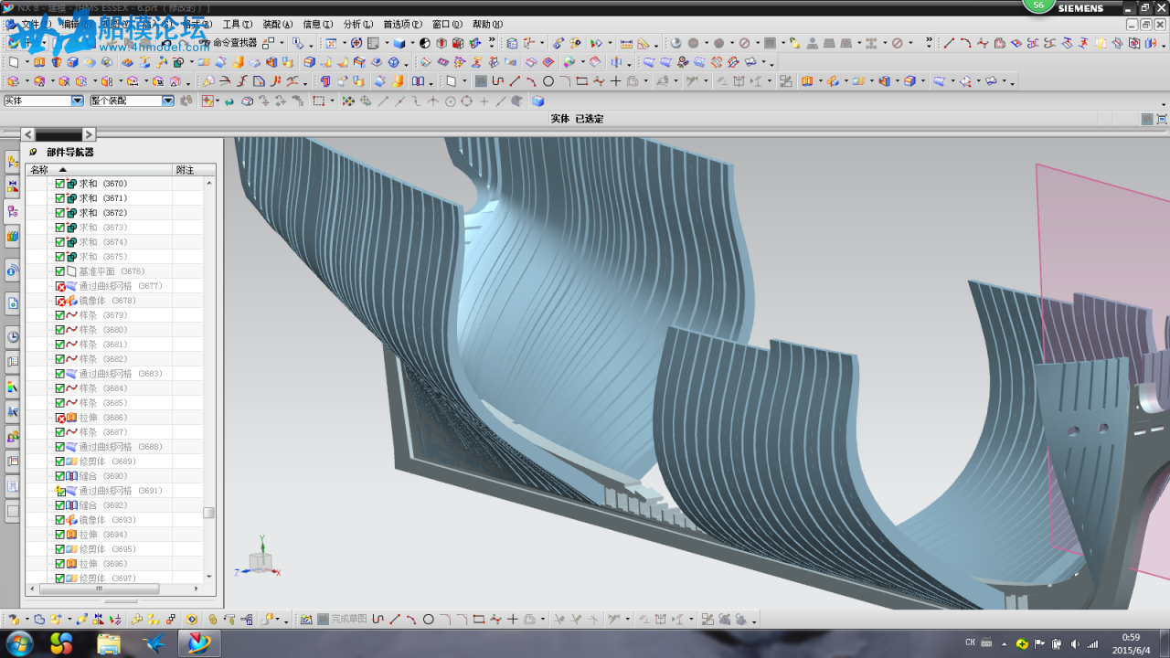This screenshot has width=1170, height=658.
Task: Collapse navigator panel with left arrow button
Action: 27,134
